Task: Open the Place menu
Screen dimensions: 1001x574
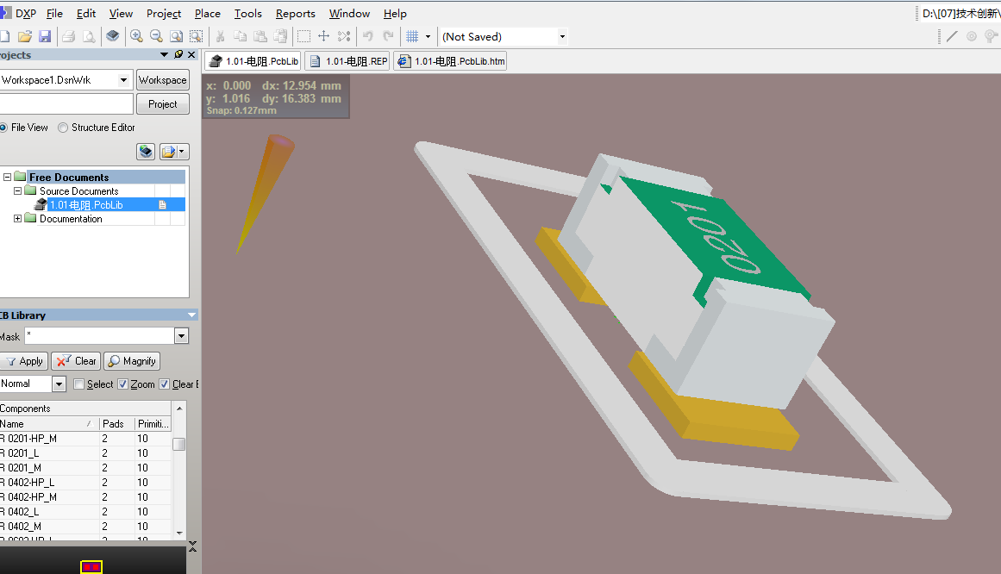Action: 208,14
